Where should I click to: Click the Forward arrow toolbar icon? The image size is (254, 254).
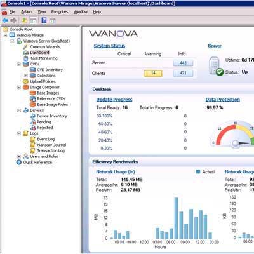click(13, 20)
